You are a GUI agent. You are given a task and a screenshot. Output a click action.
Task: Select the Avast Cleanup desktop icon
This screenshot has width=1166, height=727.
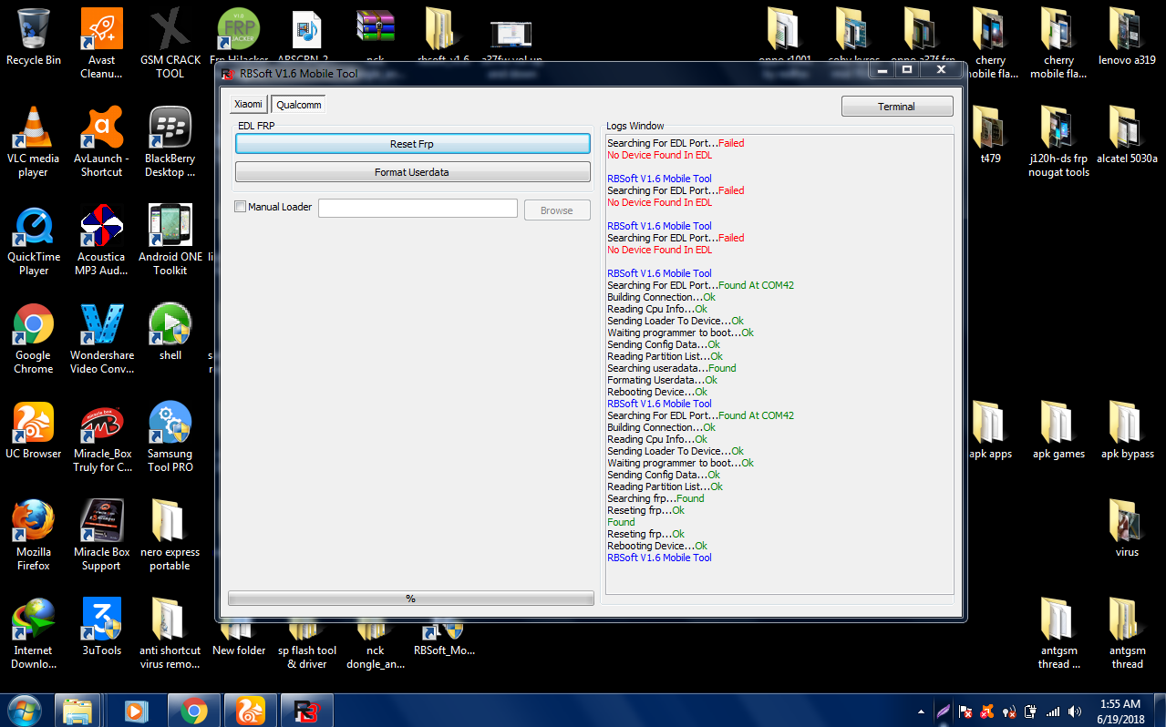point(101,43)
